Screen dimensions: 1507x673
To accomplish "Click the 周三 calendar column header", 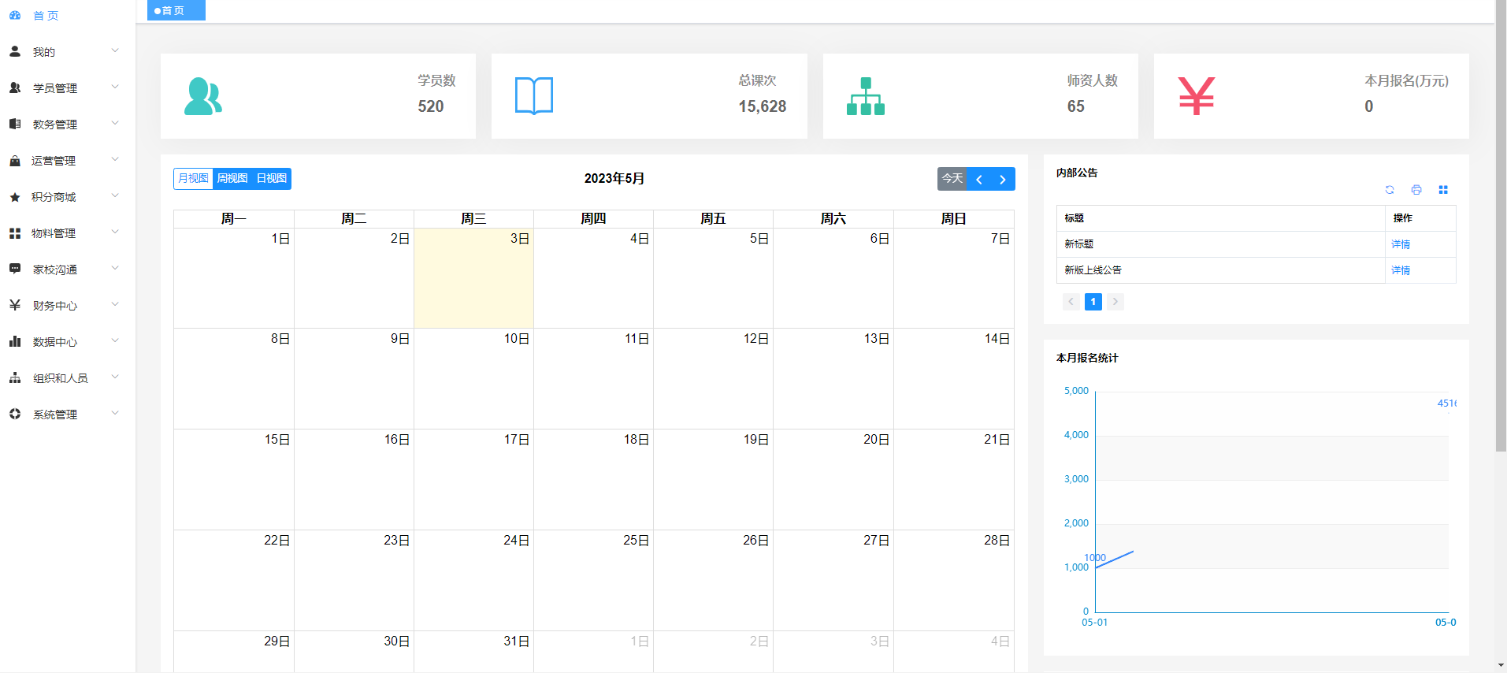I will click(x=473, y=219).
